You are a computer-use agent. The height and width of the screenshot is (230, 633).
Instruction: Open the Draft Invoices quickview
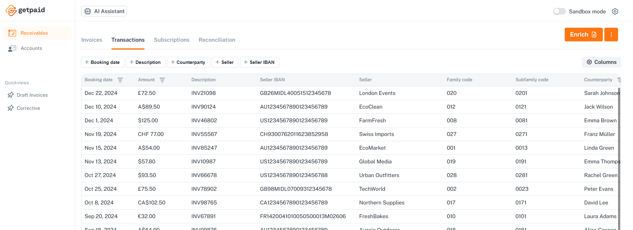(x=32, y=95)
